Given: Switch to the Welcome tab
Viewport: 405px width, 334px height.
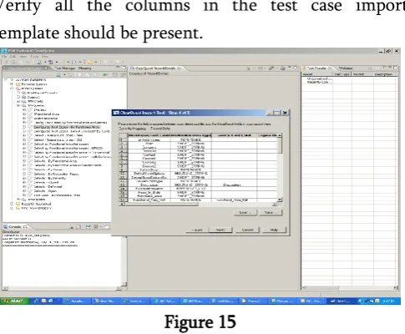Looking at the screenshot, I should coord(345,68).
